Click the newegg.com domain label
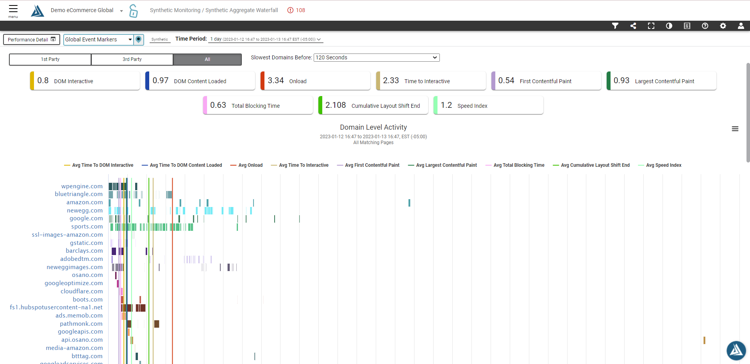Screen dimensions: 750x364 85,211
